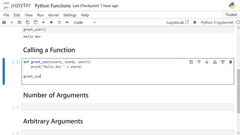This screenshot has width=240, height=135.
Task: Cut the selected cell with the scissors icon
Action: (19, 22)
